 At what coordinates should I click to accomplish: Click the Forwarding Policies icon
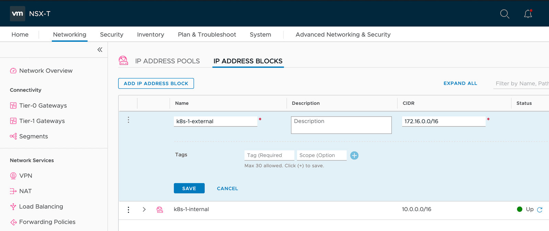click(x=13, y=222)
